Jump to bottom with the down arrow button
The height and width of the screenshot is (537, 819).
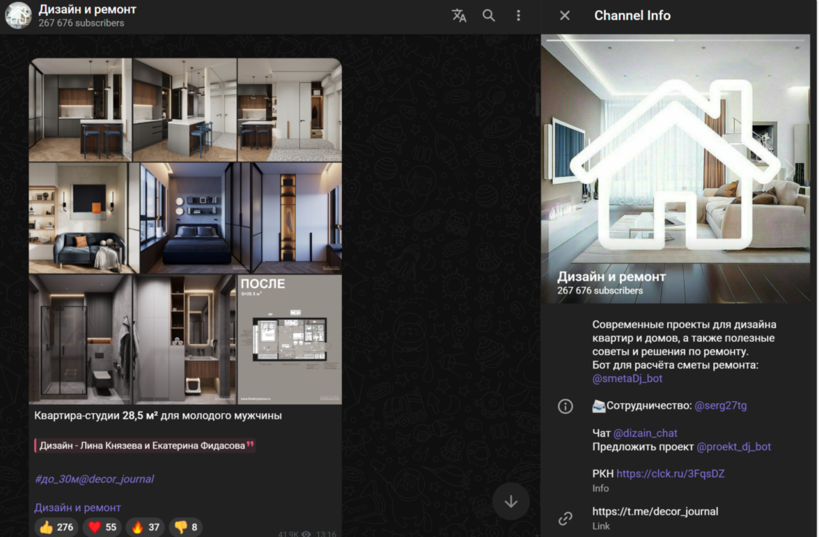pos(511,501)
